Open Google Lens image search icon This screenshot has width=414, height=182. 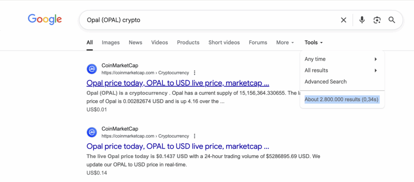377,20
